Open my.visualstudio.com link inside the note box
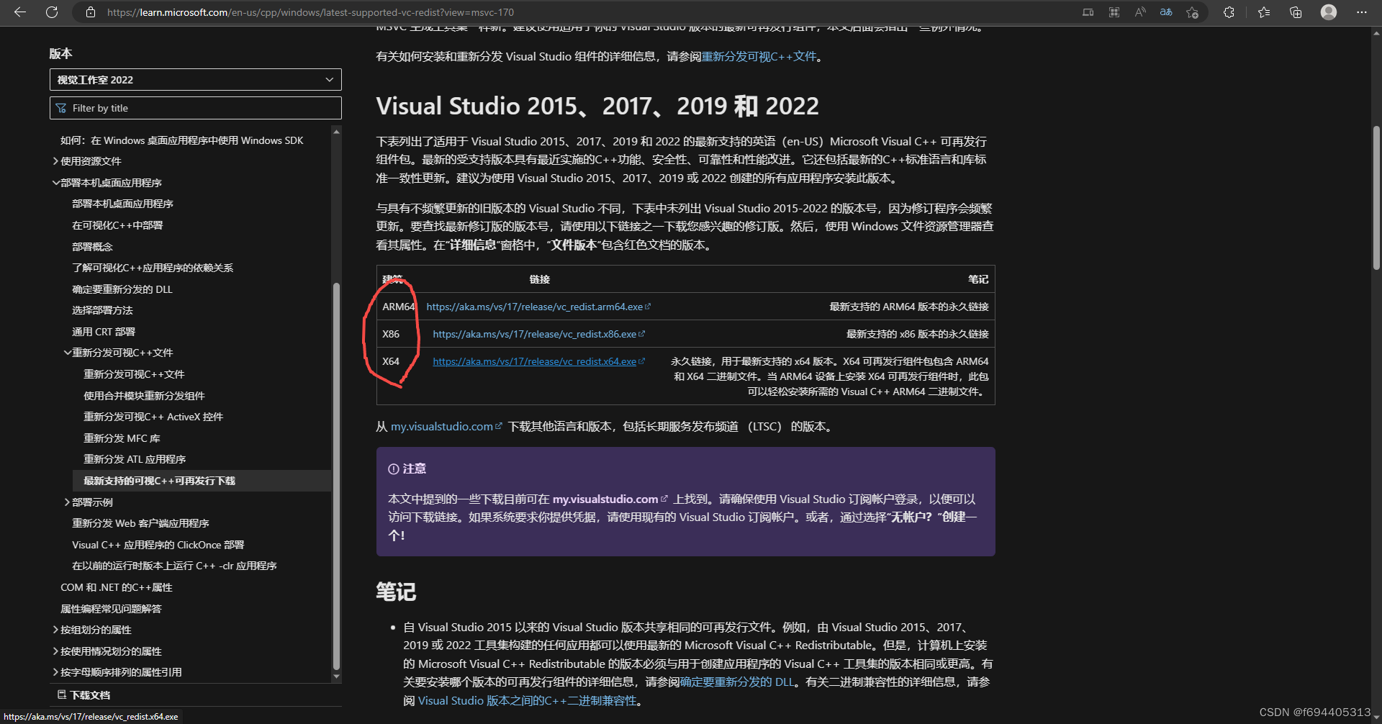1382x724 pixels. click(605, 499)
